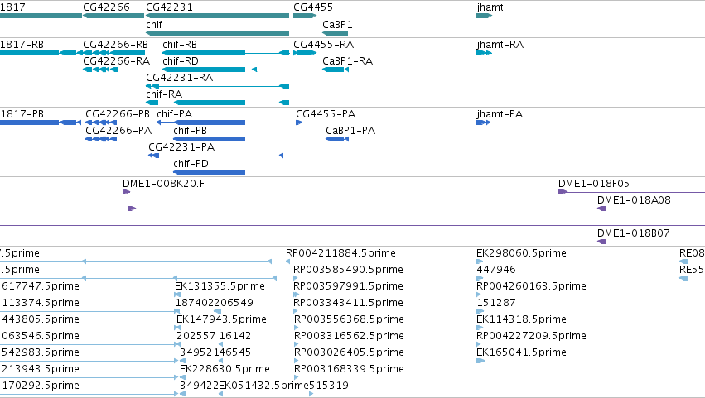Screen dimensions: 705x398
Task: Open EST RP003316562.5prime
Action: coord(349,337)
